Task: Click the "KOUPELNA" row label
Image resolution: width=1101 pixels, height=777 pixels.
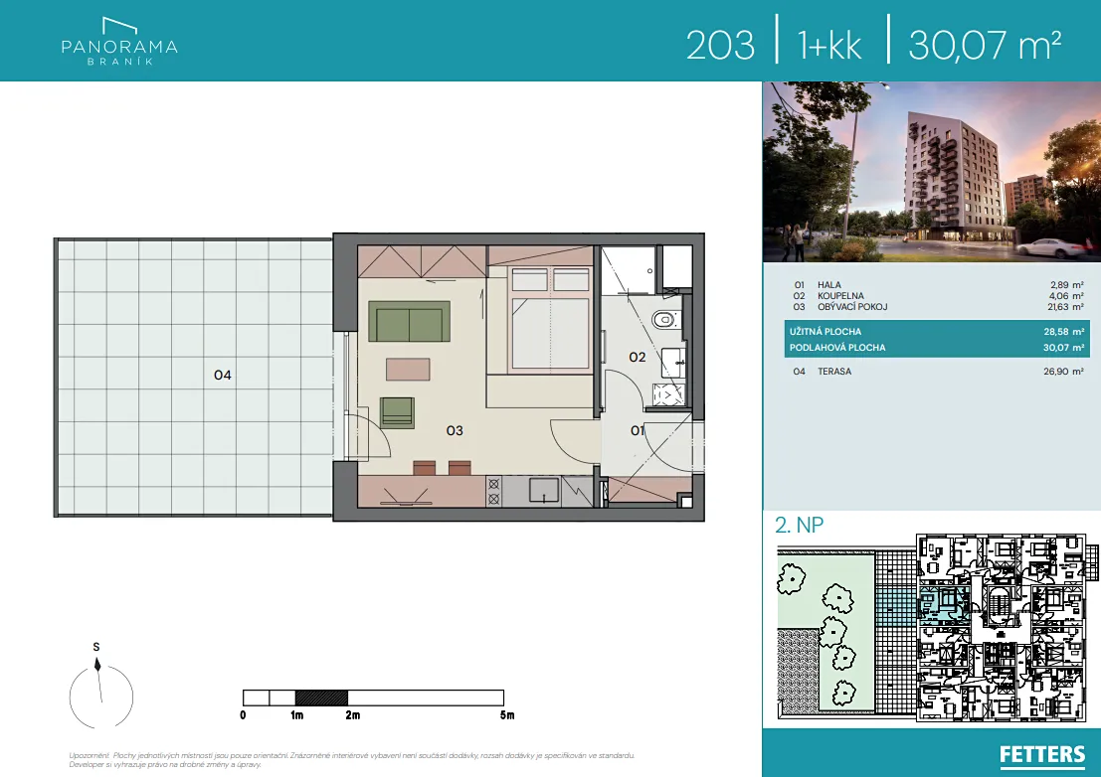Action: [x=840, y=296]
